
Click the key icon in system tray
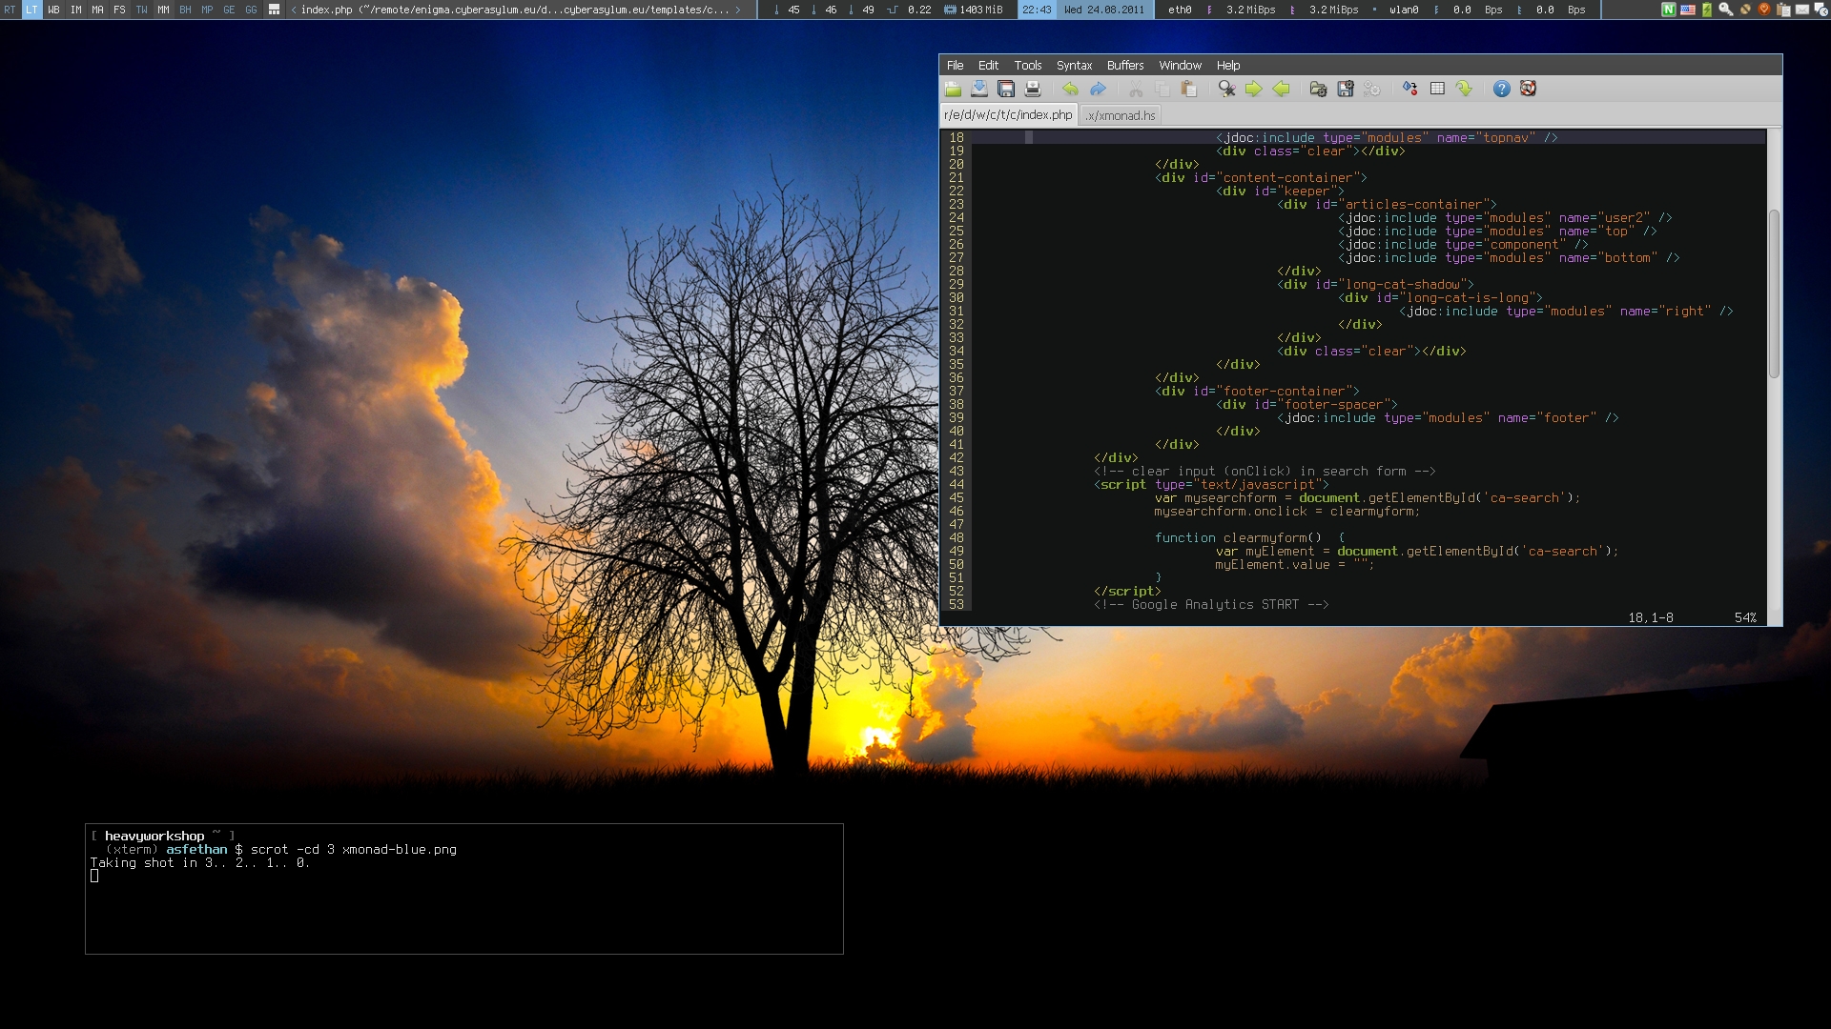pyautogui.click(x=1726, y=10)
